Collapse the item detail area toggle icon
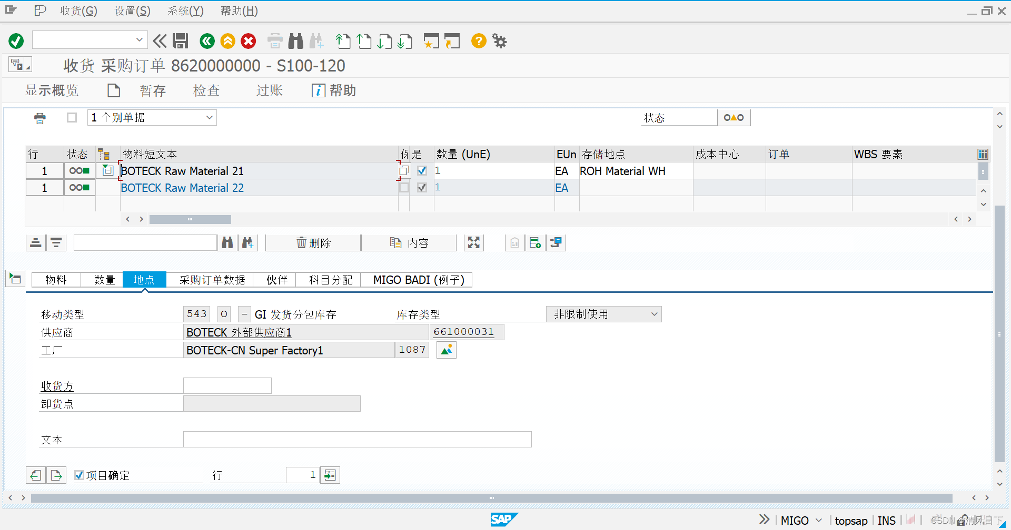The image size is (1011, 530). (15, 279)
